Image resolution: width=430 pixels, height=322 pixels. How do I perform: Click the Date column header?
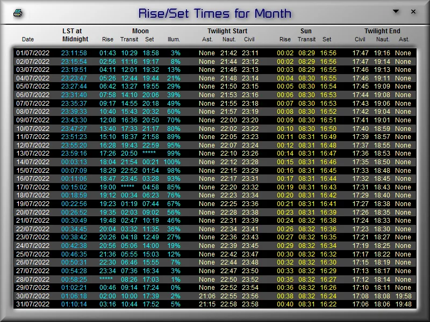click(x=28, y=39)
